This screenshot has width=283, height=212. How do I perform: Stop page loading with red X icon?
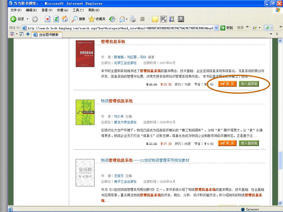click(x=48, y=19)
